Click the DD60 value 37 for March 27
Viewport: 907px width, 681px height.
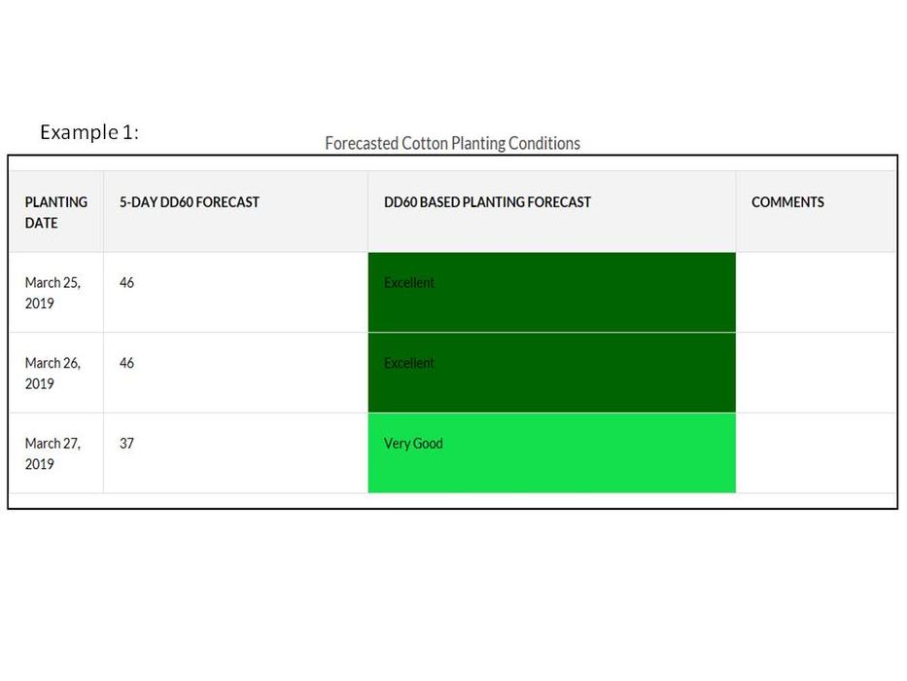point(126,444)
